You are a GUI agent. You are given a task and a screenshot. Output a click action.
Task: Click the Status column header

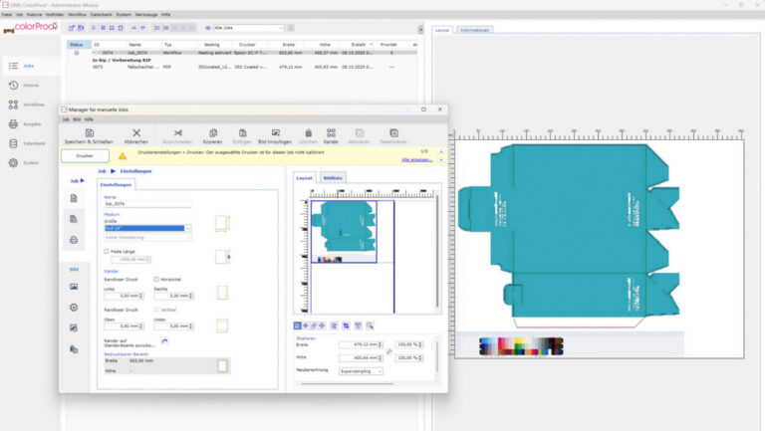(77, 45)
